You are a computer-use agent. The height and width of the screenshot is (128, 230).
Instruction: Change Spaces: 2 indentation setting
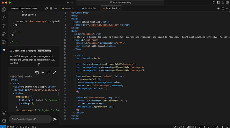[x=191, y=127]
